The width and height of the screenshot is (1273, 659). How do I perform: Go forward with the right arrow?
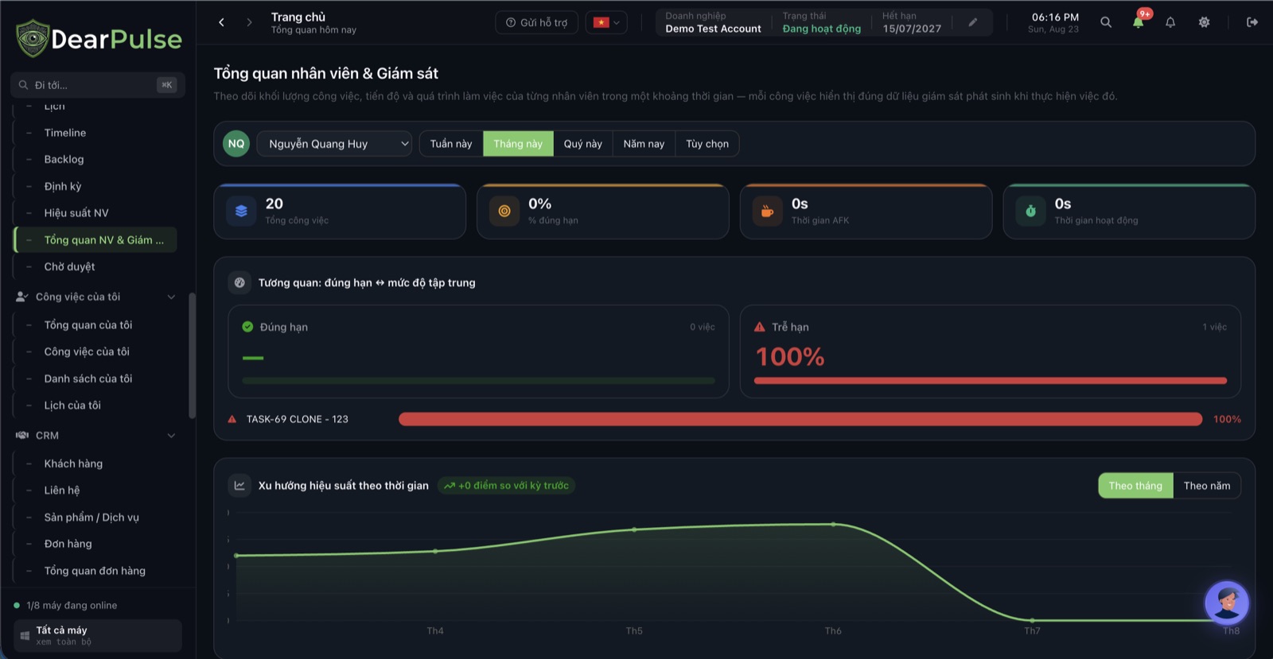tap(249, 22)
